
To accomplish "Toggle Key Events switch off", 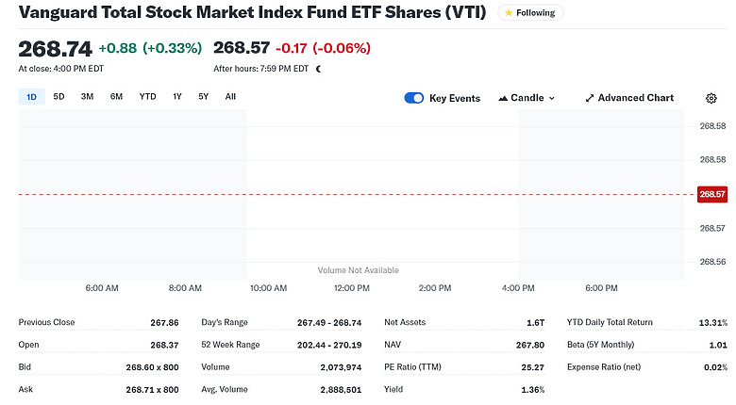I will coord(414,98).
